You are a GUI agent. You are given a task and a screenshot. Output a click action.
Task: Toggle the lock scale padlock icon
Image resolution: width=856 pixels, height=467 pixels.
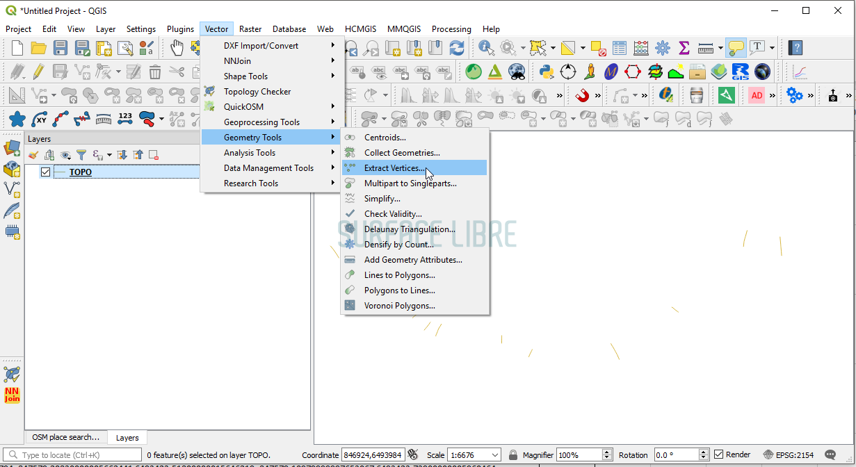point(513,455)
